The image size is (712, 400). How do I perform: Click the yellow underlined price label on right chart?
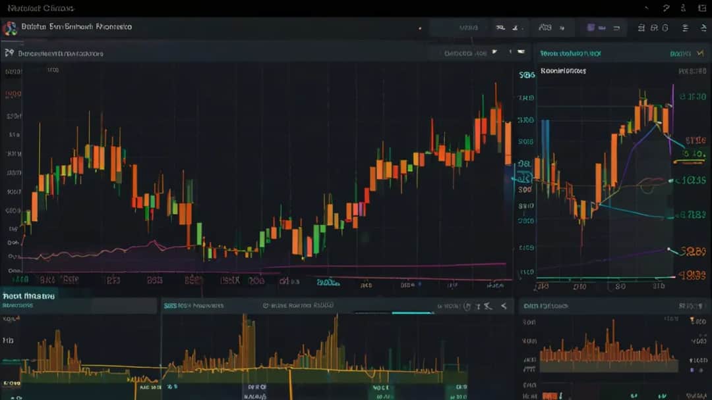pos(694,154)
